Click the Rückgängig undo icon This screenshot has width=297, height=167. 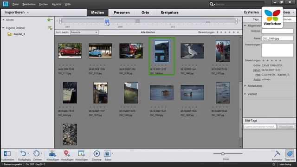point(23,154)
